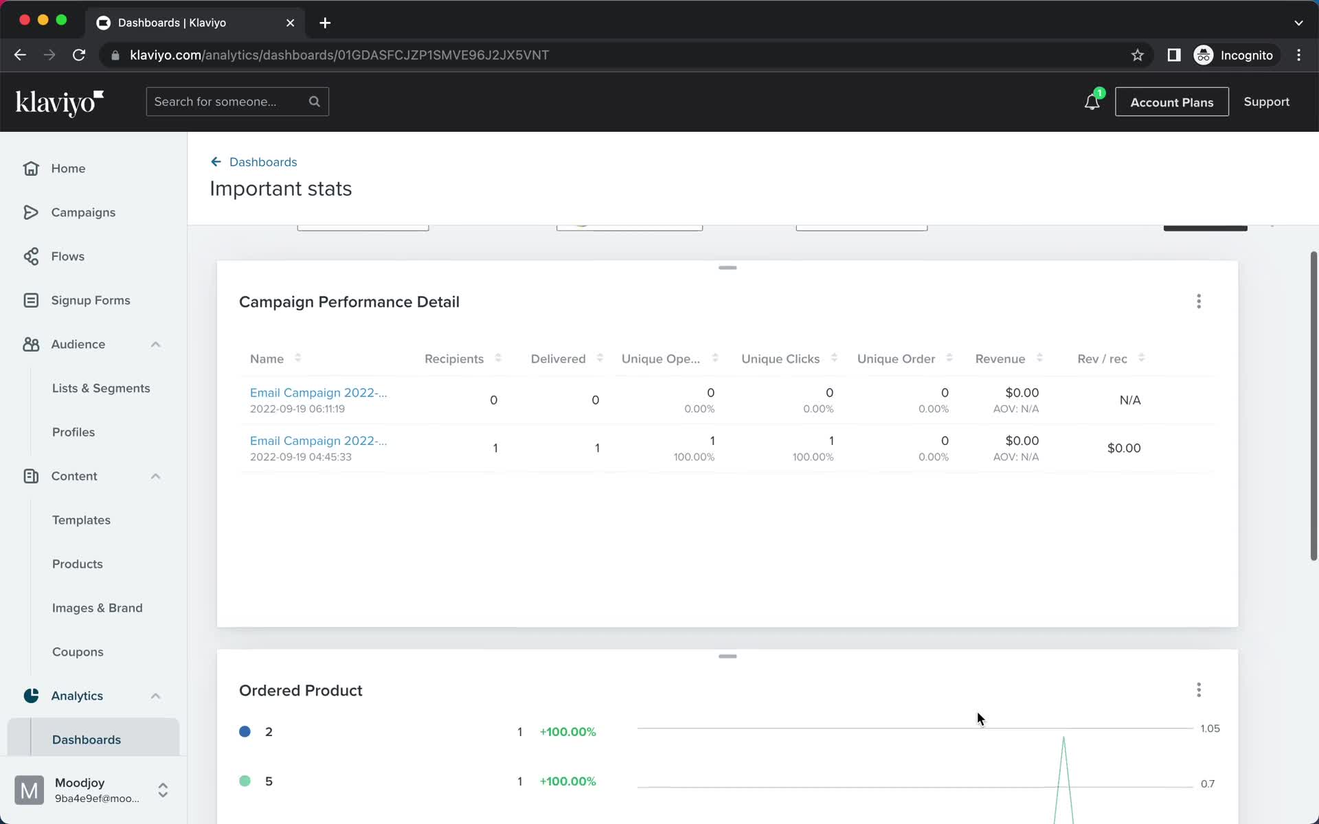Screen dimensions: 1319x824
Task: Open Email Campaign dated 2022-09-19 06:11:19
Action: point(318,393)
